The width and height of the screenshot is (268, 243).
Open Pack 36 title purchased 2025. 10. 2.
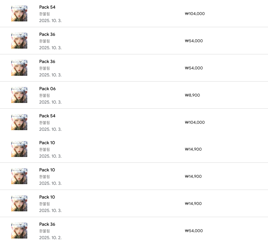(x=47, y=224)
